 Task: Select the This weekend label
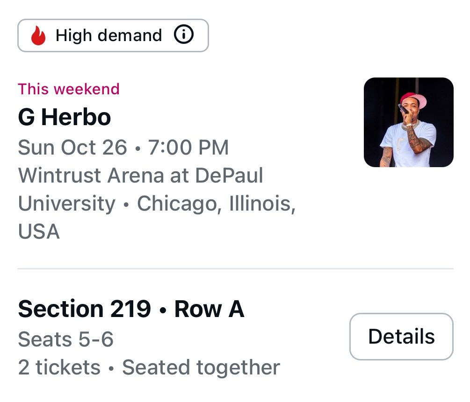click(x=68, y=89)
